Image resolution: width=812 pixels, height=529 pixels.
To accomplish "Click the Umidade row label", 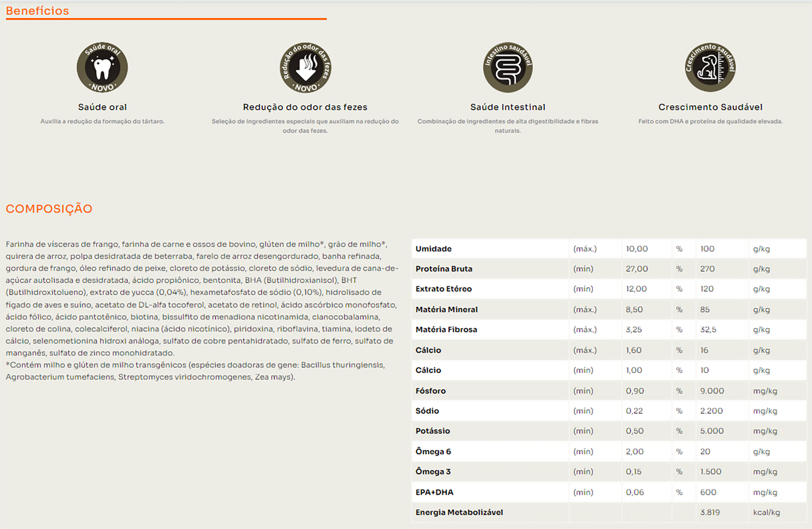I will click(x=433, y=249).
